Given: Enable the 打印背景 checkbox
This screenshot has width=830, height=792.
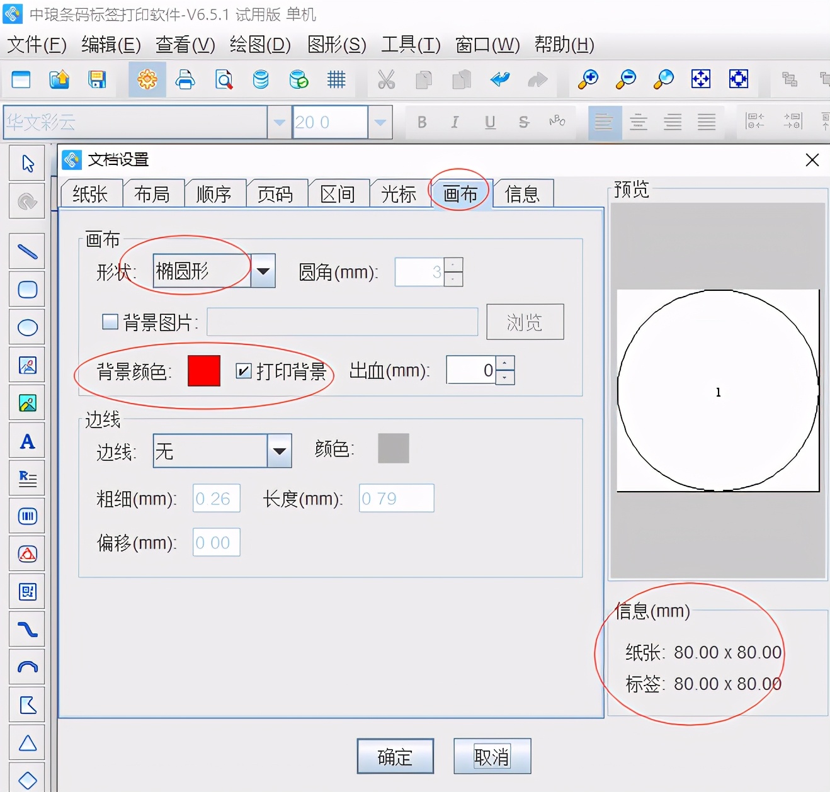Looking at the screenshot, I should click(x=243, y=371).
